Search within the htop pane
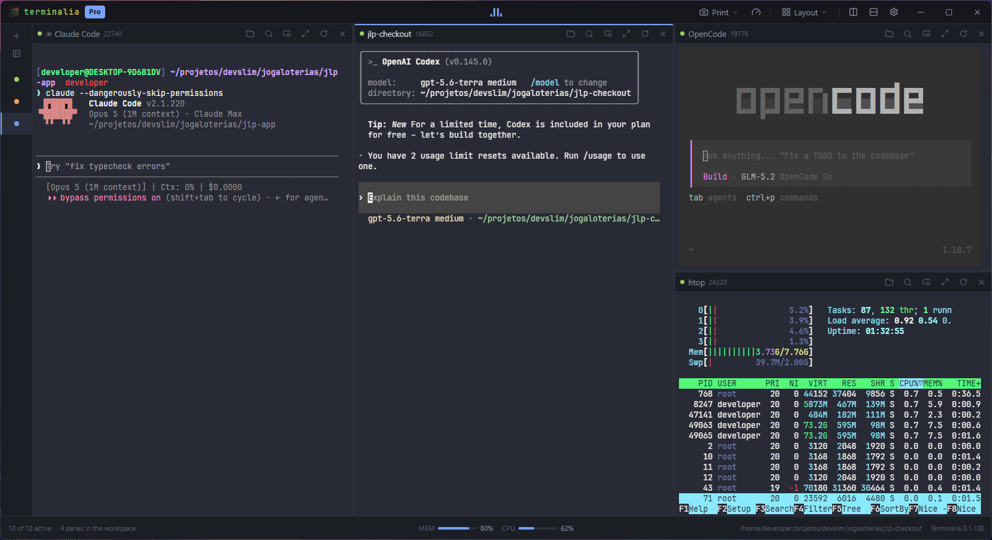The image size is (992, 540). coord(908,282)
